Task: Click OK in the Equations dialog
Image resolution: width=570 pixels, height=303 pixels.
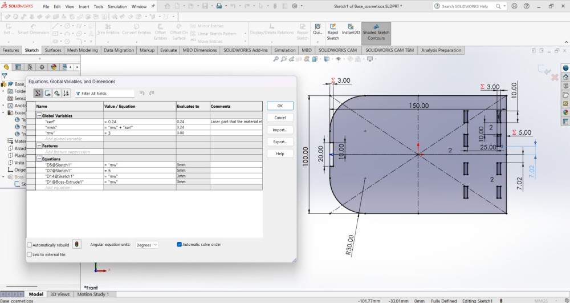Action: (x=280, y=106)
